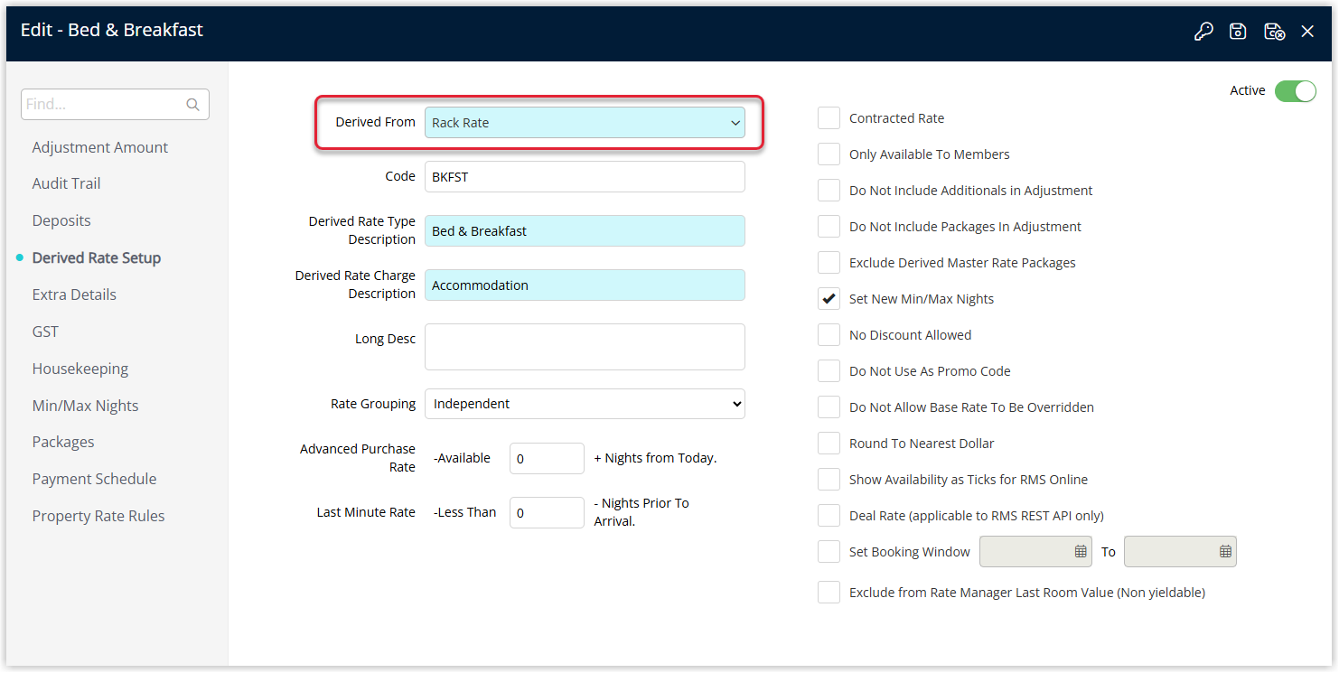Click the magnifier icon in the Find box

point(192,105)
